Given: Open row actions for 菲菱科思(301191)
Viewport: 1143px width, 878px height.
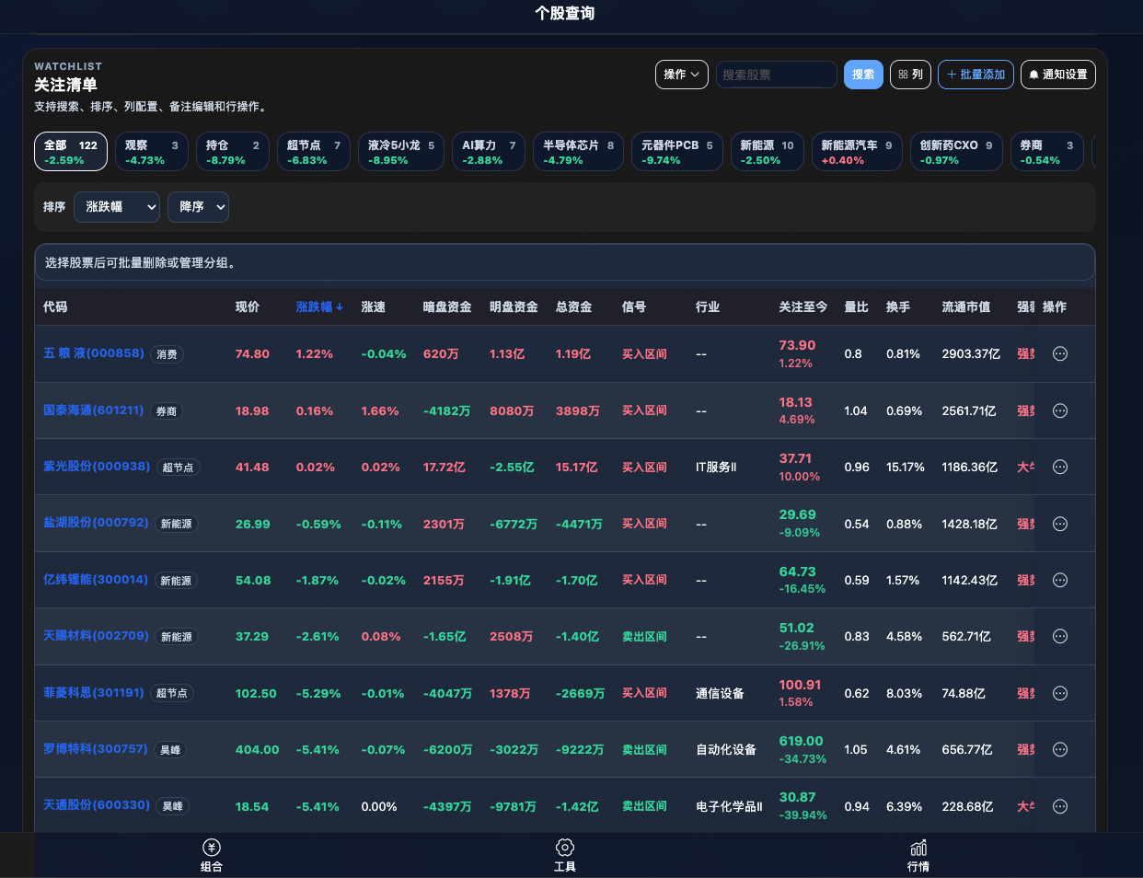Looking at the screenshot, I should pyautogui.click(x=1060, y=693).
